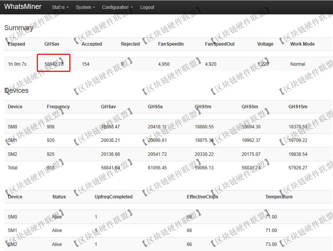The image size is (333, 251).
Task: Select SM0 temperature value 71.00
Action: click(271, 217)
